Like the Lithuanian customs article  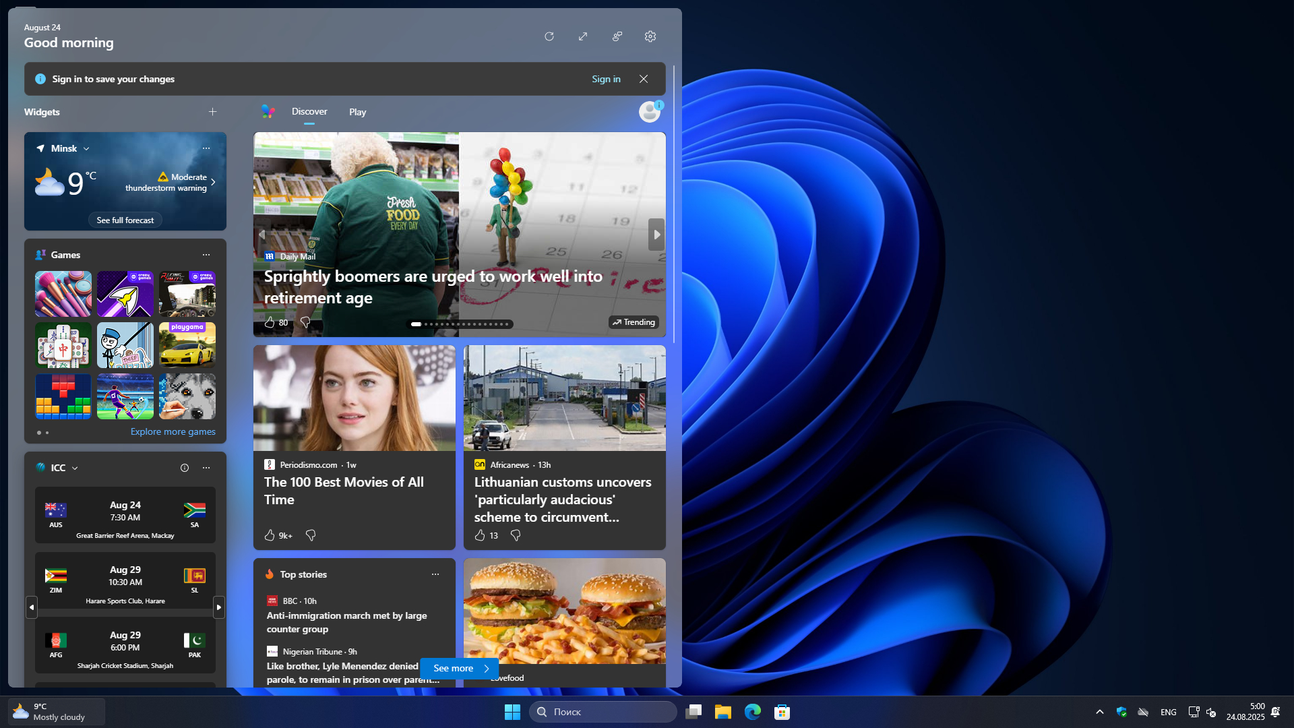click(x=480, y=535)
